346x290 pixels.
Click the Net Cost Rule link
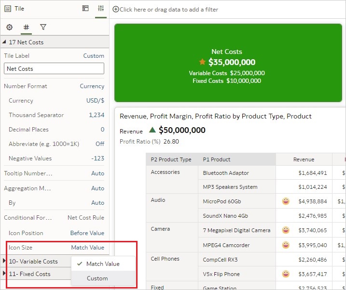pyautogui.click(x=85, y=218)
